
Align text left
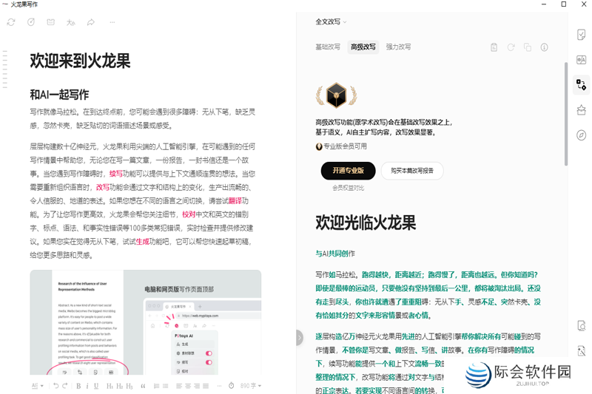point(179,386)
